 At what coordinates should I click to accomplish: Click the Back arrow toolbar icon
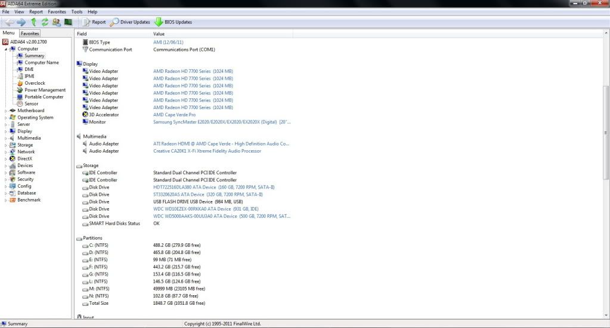tap(10, 22)
